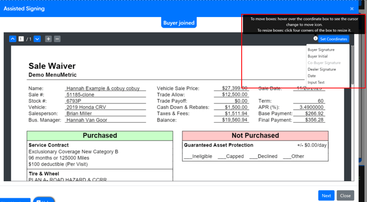This screenshot has width=367, height=202.
Task: Select Buyer Initial from the menu
Action: [x=317, y=56]
